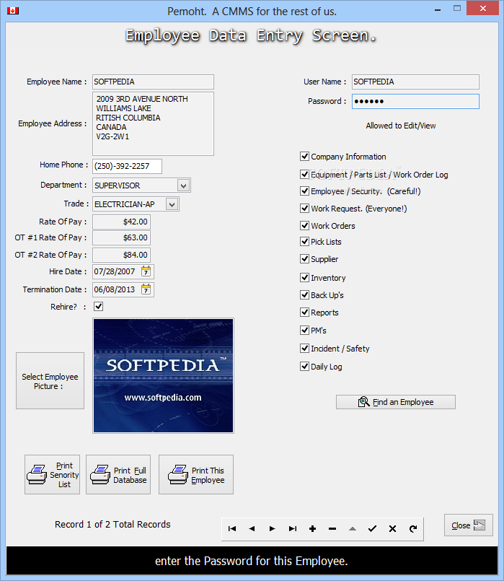Toggle Work Request (Everyone!) checkbox
Image resolution: width=504 pixels, height=581 pixels.
tap(304, 209)
